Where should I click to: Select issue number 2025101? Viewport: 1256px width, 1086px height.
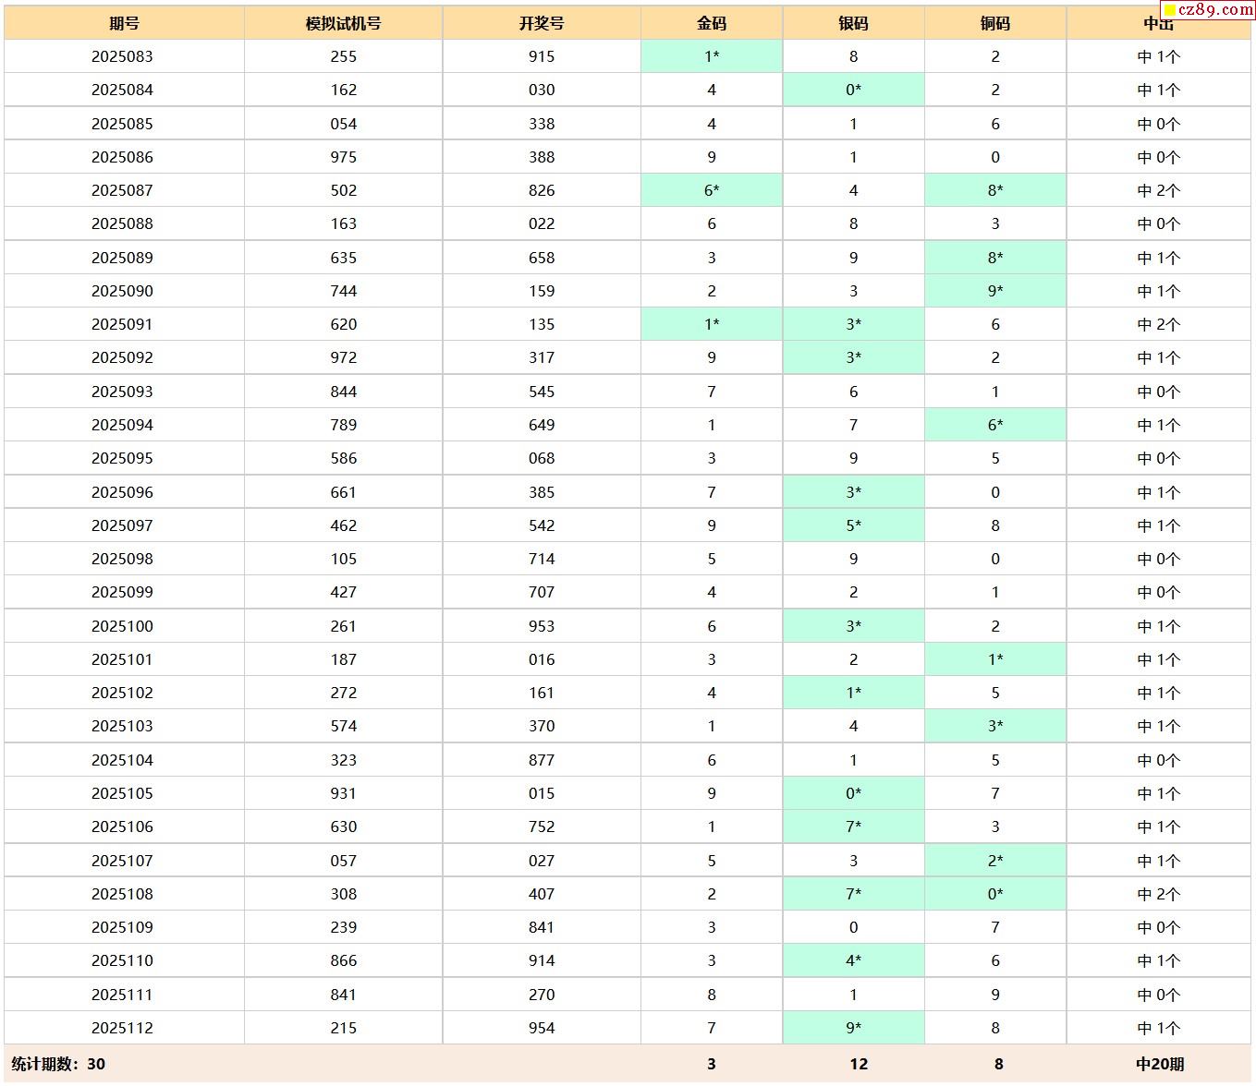coord(122,659)
